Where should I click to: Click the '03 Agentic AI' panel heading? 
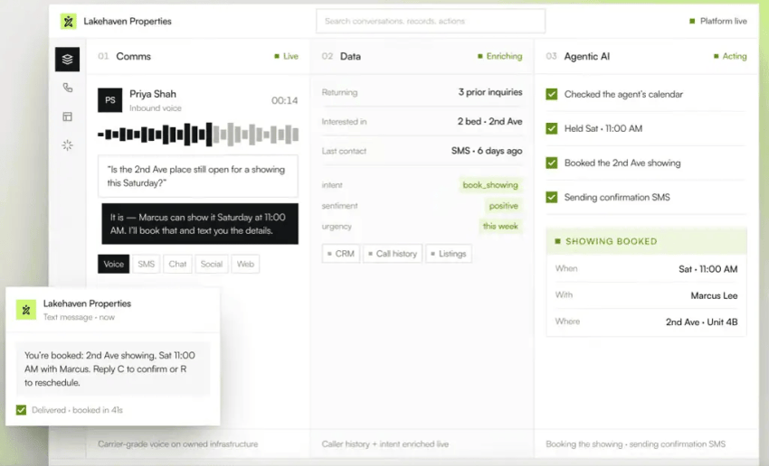click(578, 56)
